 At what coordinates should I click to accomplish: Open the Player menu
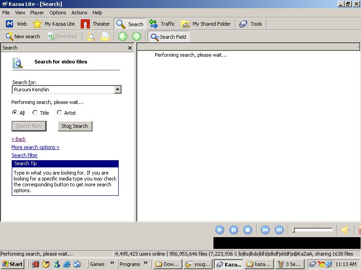coord(37,13)
